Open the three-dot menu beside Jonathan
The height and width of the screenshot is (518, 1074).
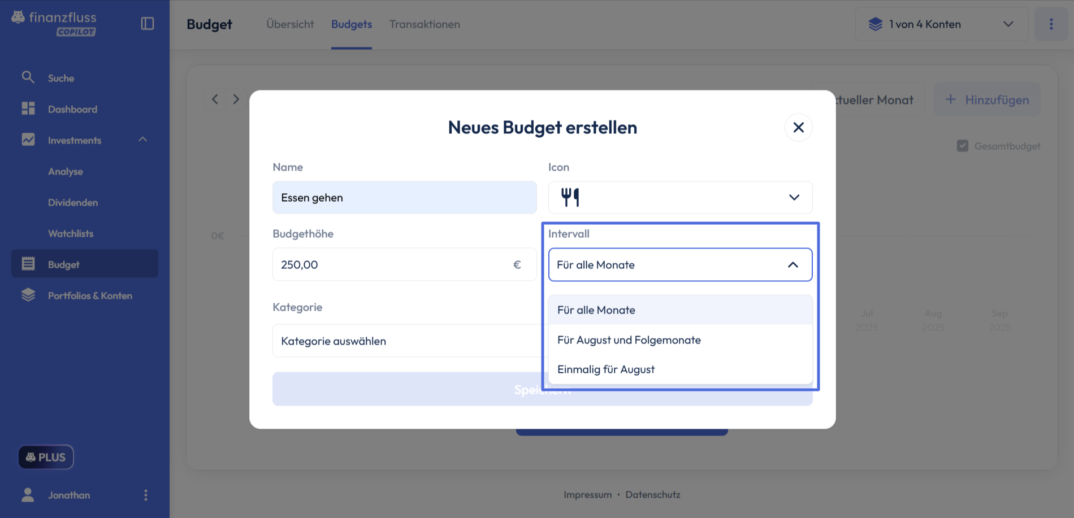[x=146, y=495]
